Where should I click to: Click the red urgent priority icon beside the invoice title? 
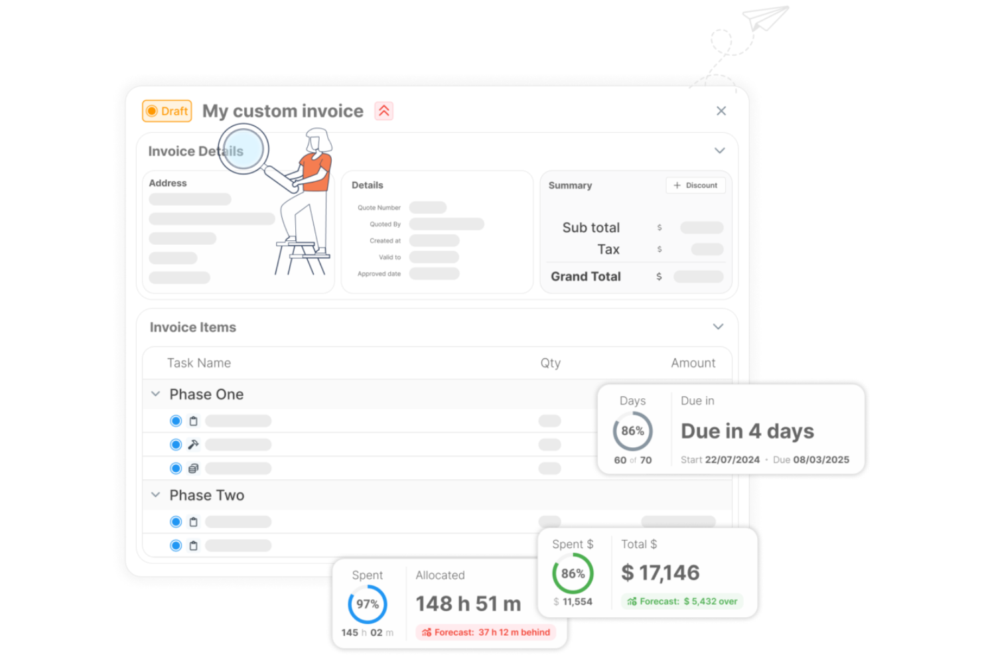pyautogui.click(x=384, y=111)
